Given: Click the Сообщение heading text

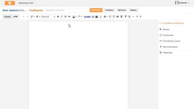Looking at the screenshot, I should [x=36, y=10].
